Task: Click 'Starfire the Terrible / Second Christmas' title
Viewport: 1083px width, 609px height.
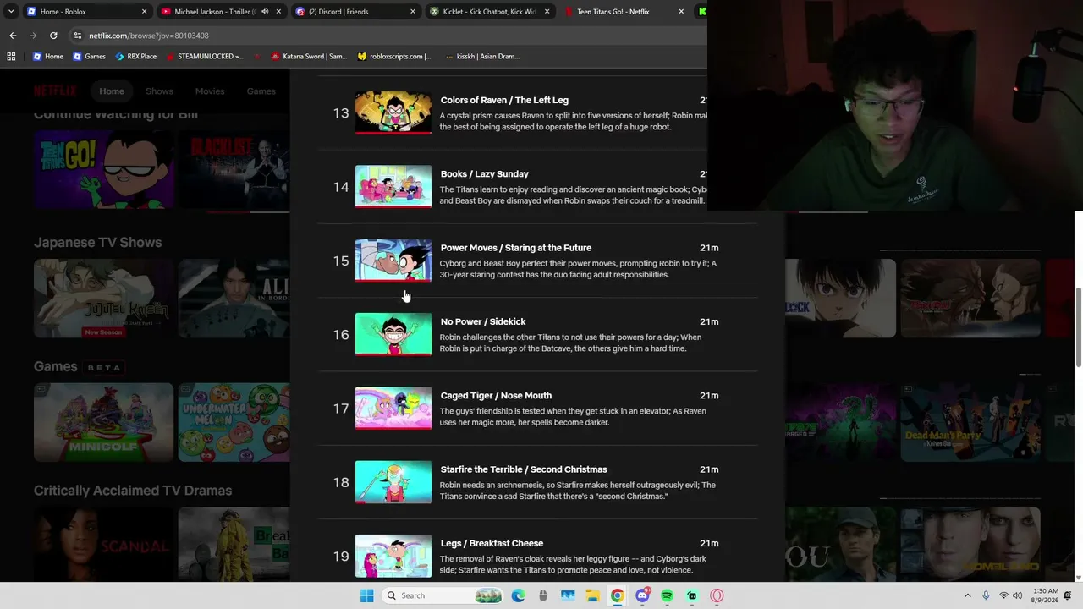Action: 524,469
